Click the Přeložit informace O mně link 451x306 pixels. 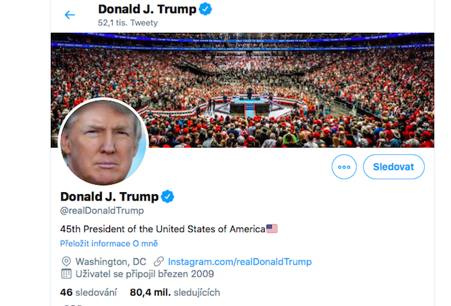coord(109,244)
